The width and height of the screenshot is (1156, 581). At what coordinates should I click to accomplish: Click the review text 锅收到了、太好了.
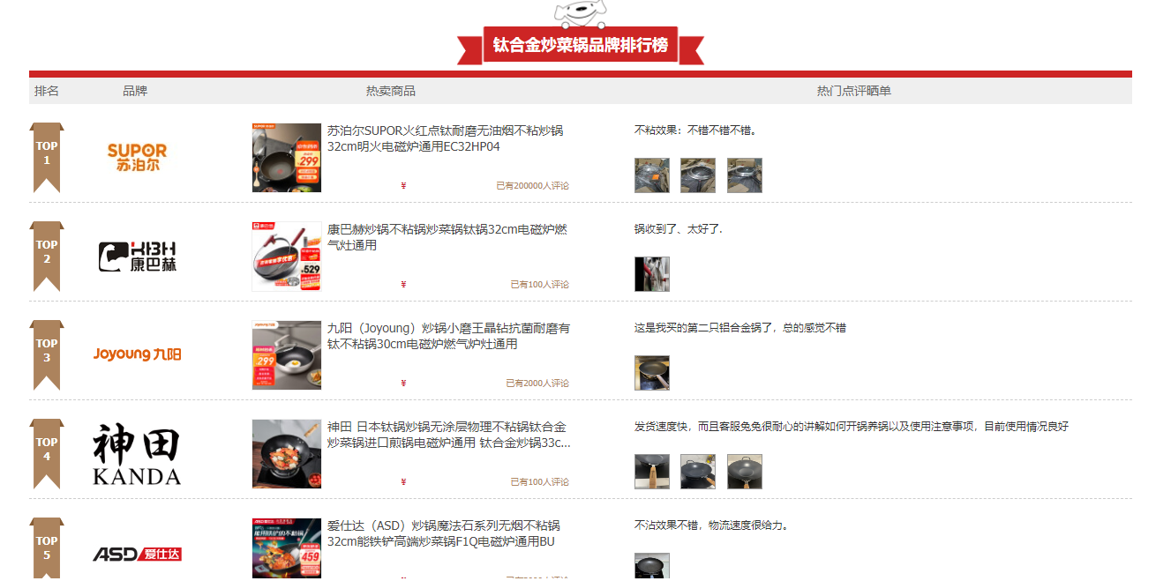(678, 229)
